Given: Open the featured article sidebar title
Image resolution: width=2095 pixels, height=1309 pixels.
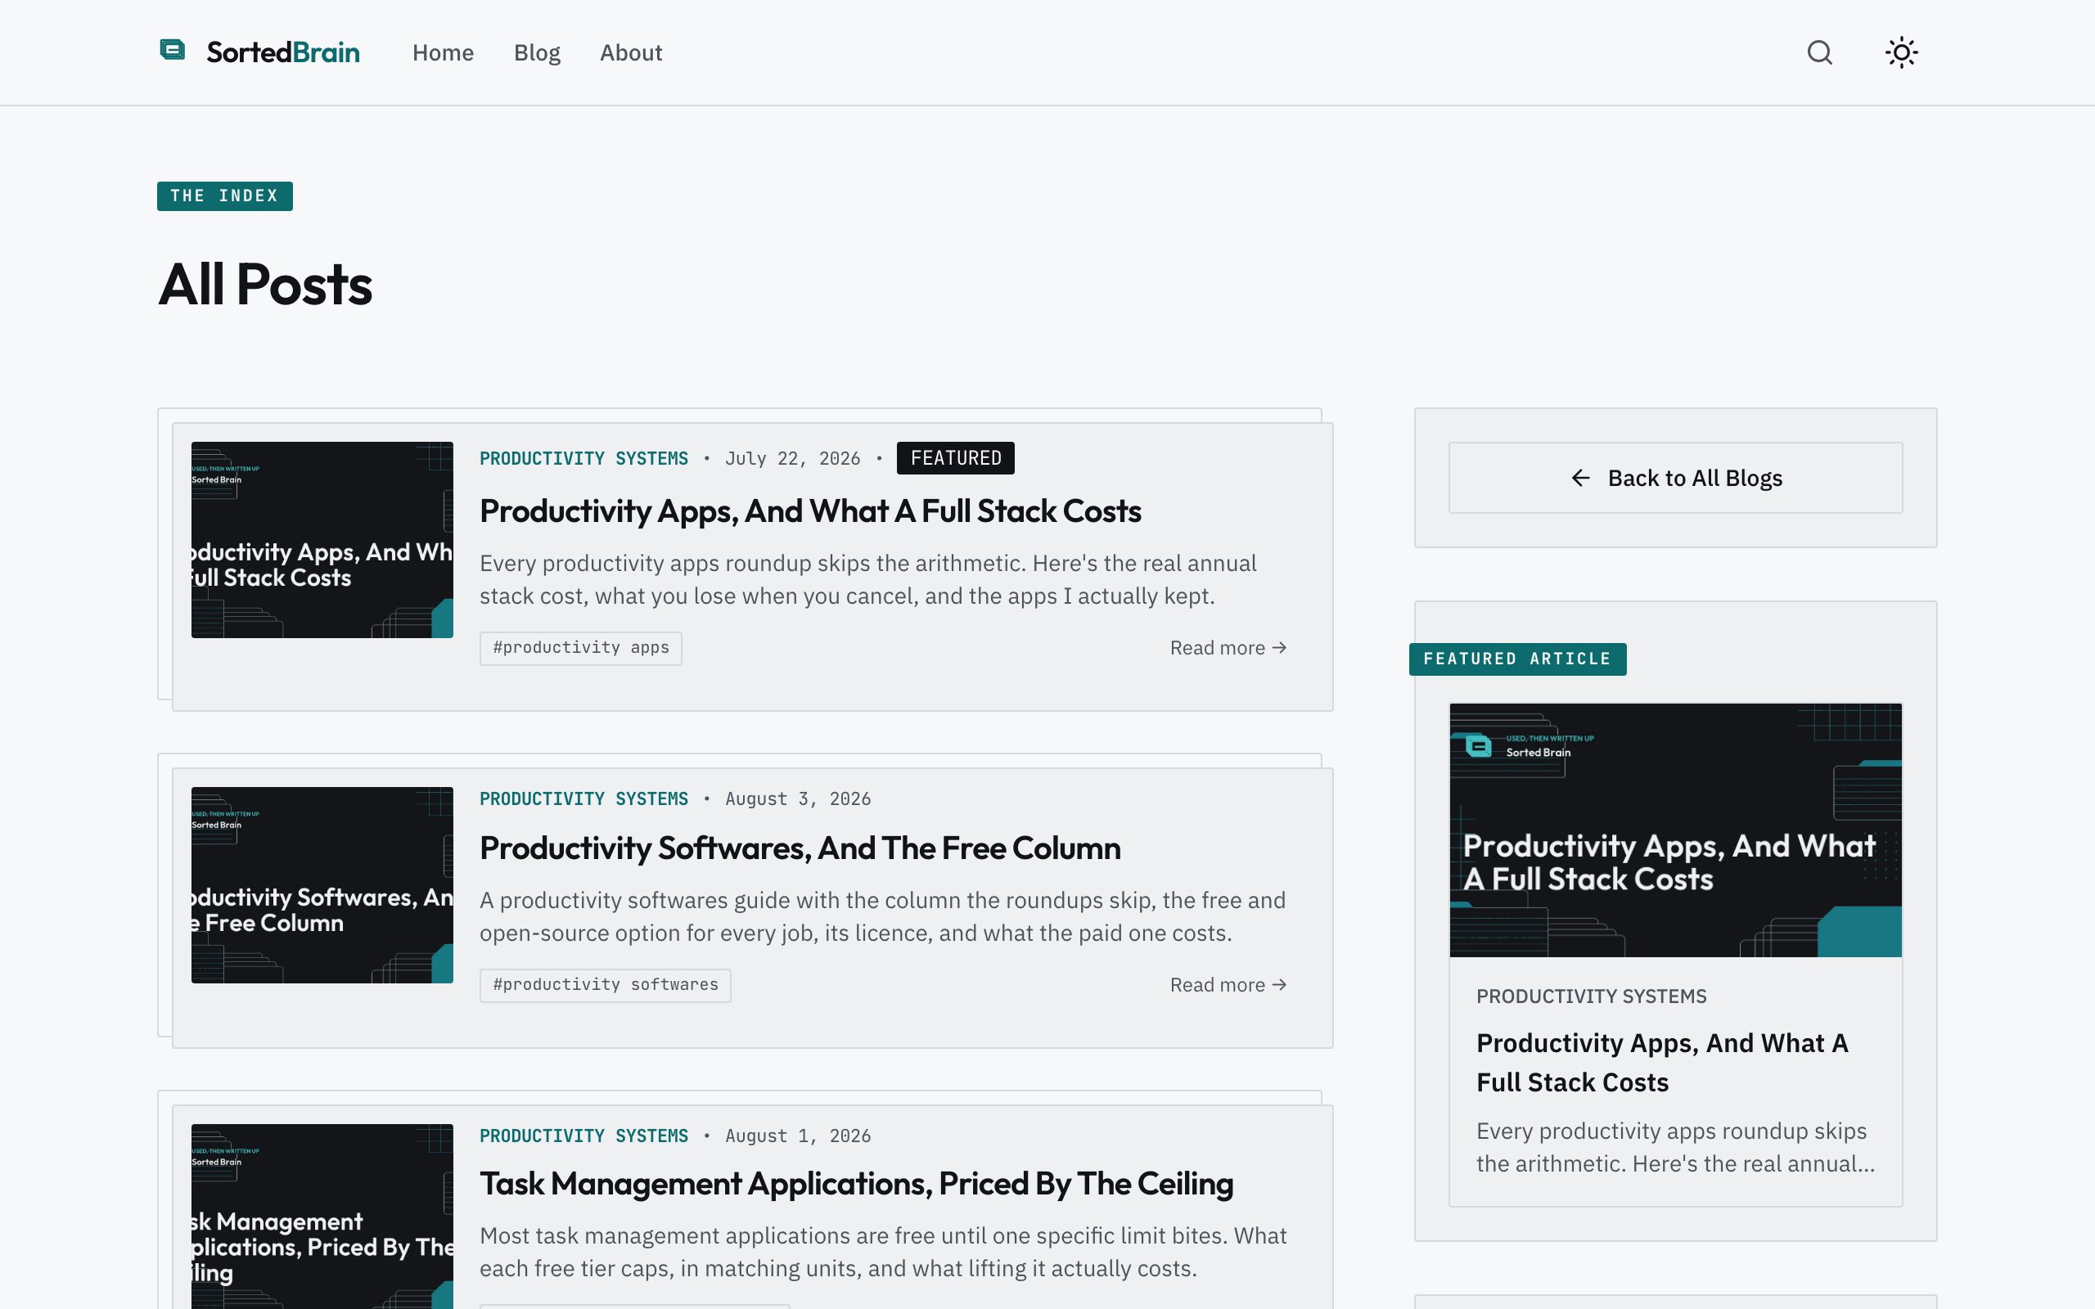Looking at the screenshot, I should 1662,1062.
